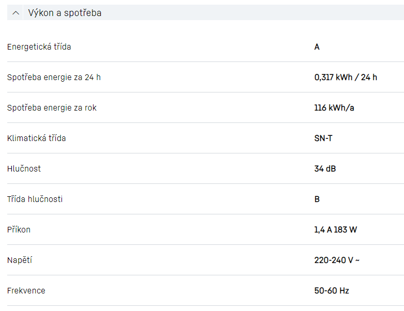The width and height of the screenshot is (404, 311).
Task: Click the Energetická třída label
Action: (x=39, y=47)
